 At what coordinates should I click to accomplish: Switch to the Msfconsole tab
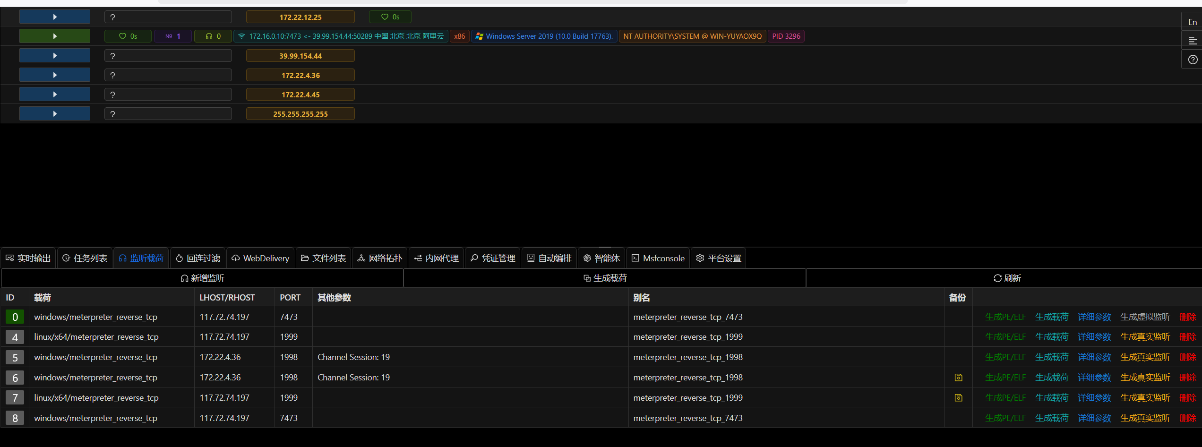click(658, 258)
